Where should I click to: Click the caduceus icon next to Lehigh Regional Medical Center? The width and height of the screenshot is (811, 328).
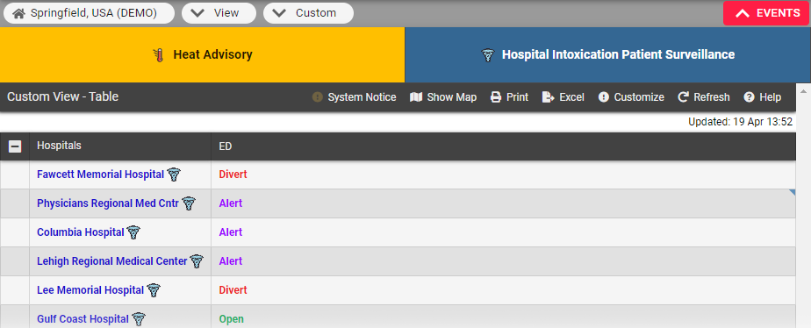coord(197,261)
